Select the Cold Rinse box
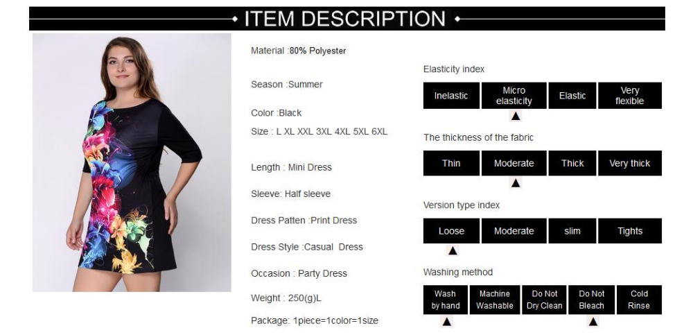This screenshot has height=335, width=693. click(x=639, y=300)
